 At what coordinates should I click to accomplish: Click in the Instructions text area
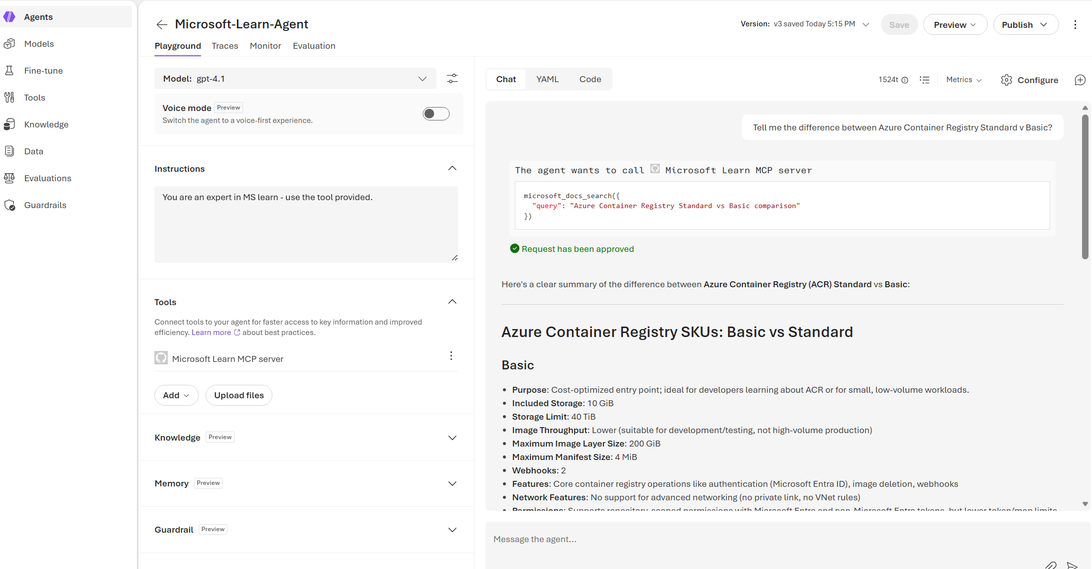click(306, 225)
